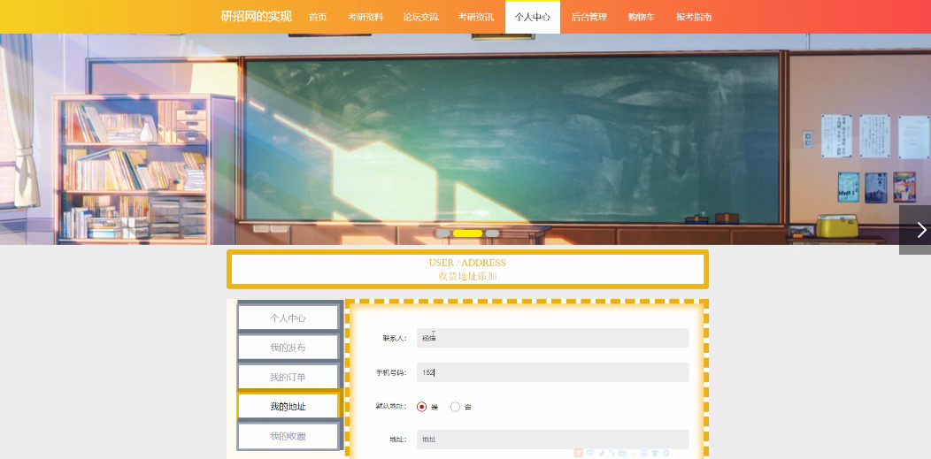Open the IME soft keyboard icon
The height and width of the screenshot is (459, 931).
622,453
